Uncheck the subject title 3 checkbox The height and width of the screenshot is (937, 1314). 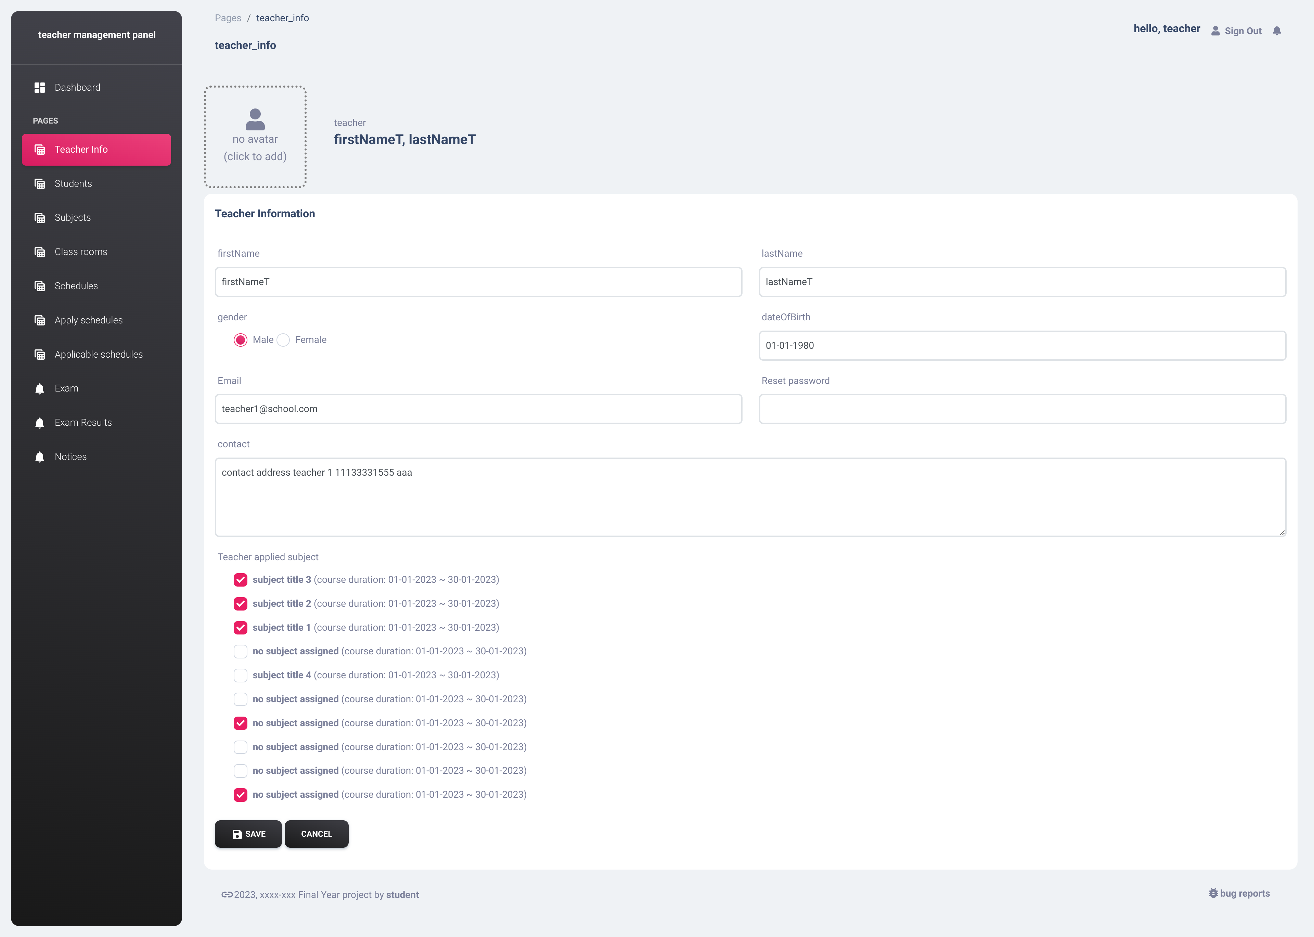241,580
